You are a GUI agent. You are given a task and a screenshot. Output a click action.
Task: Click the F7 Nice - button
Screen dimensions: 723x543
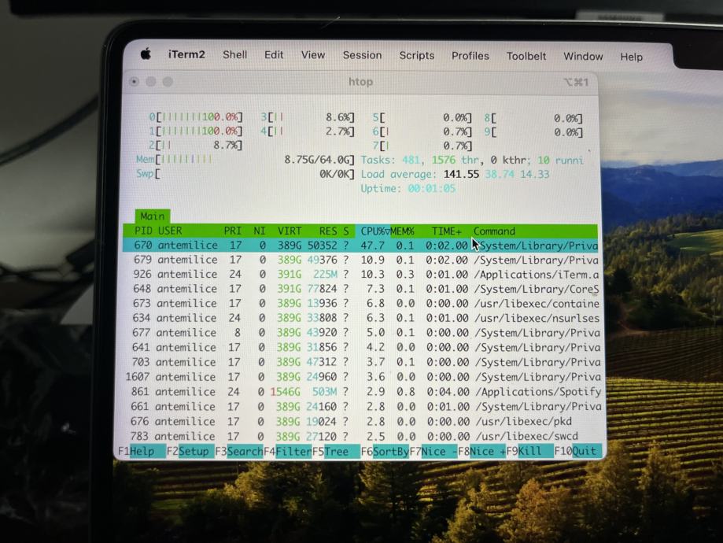coord(433,451)
